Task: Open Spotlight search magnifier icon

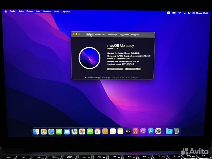Action: [x=184, y=13]
